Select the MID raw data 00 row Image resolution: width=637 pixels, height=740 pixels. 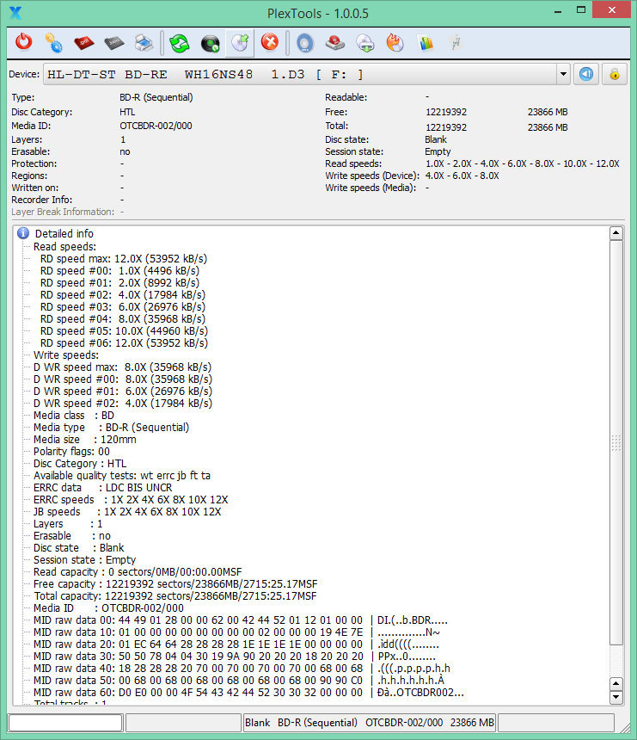point(241,620)
